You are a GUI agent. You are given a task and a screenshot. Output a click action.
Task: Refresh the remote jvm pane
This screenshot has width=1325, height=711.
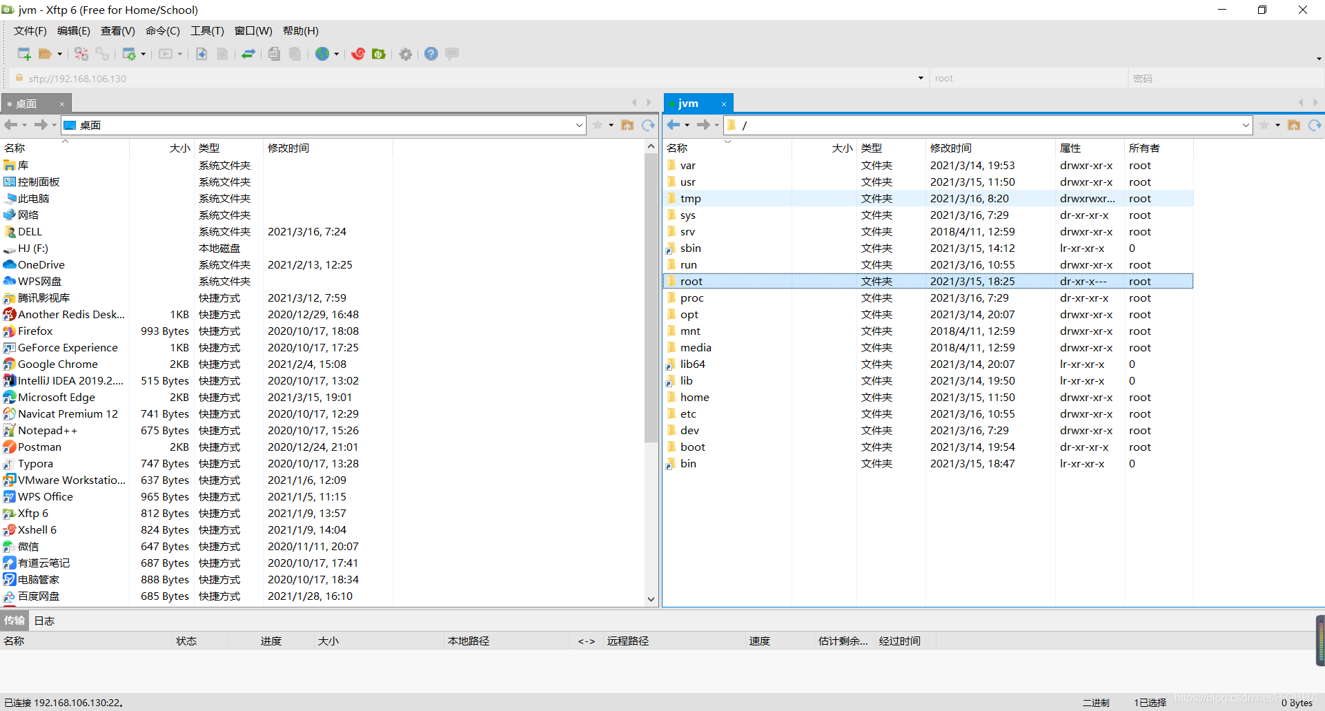point(1315,125)
